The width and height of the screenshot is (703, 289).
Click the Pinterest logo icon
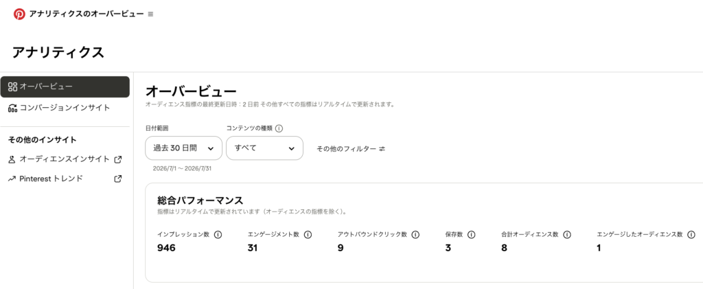(19, 14)
